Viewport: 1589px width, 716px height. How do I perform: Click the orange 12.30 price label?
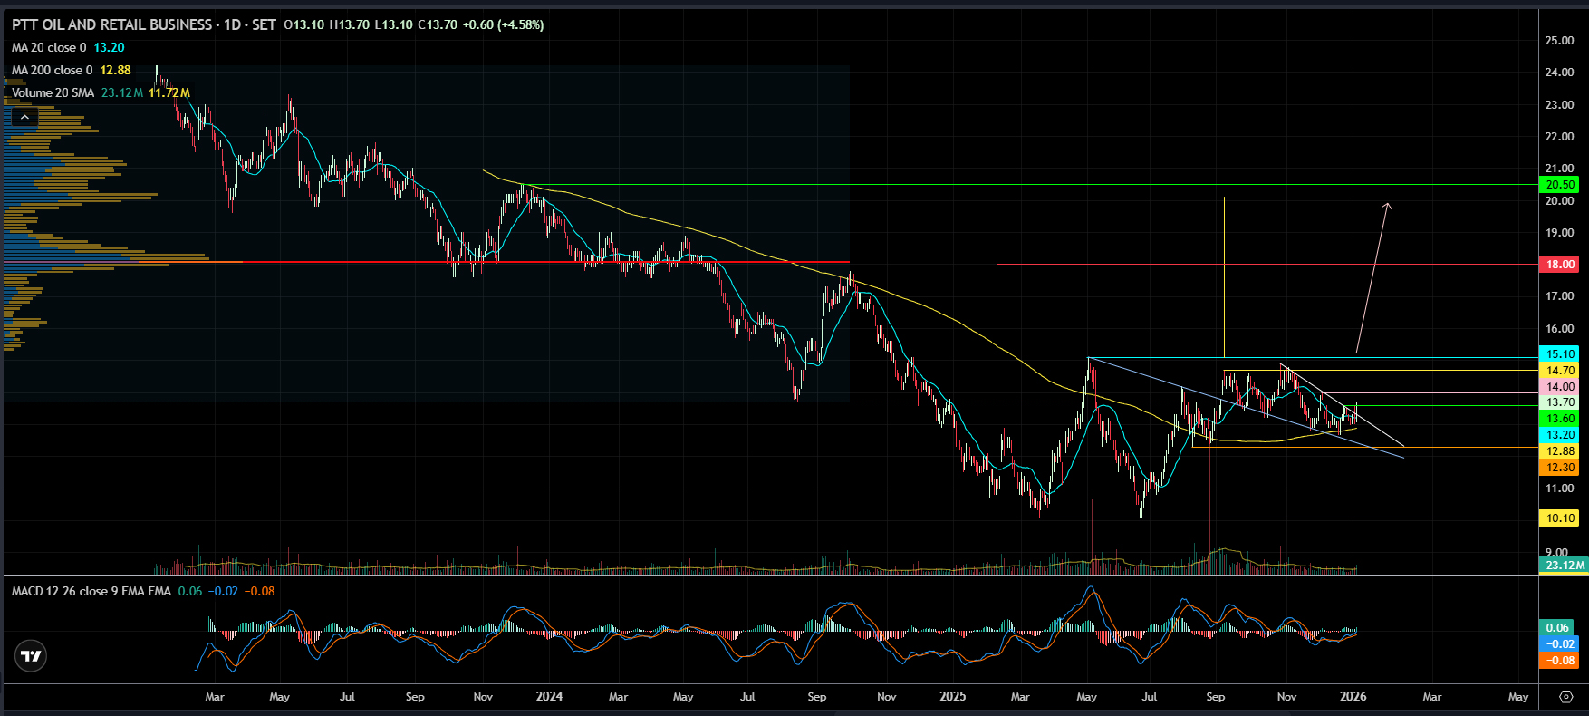[1559, 468]
